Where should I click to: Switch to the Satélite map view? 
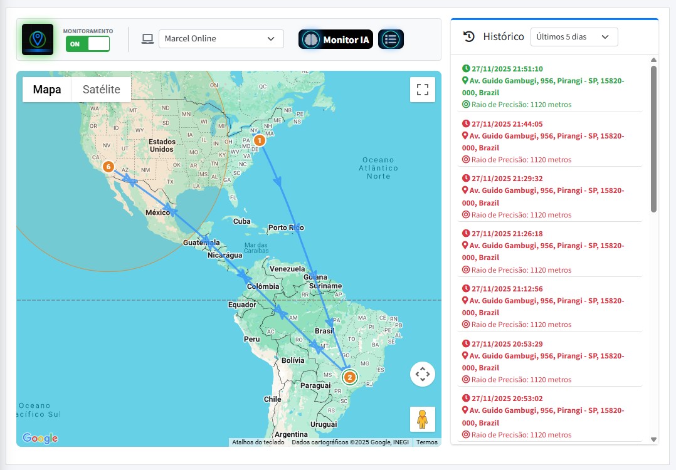101,89
